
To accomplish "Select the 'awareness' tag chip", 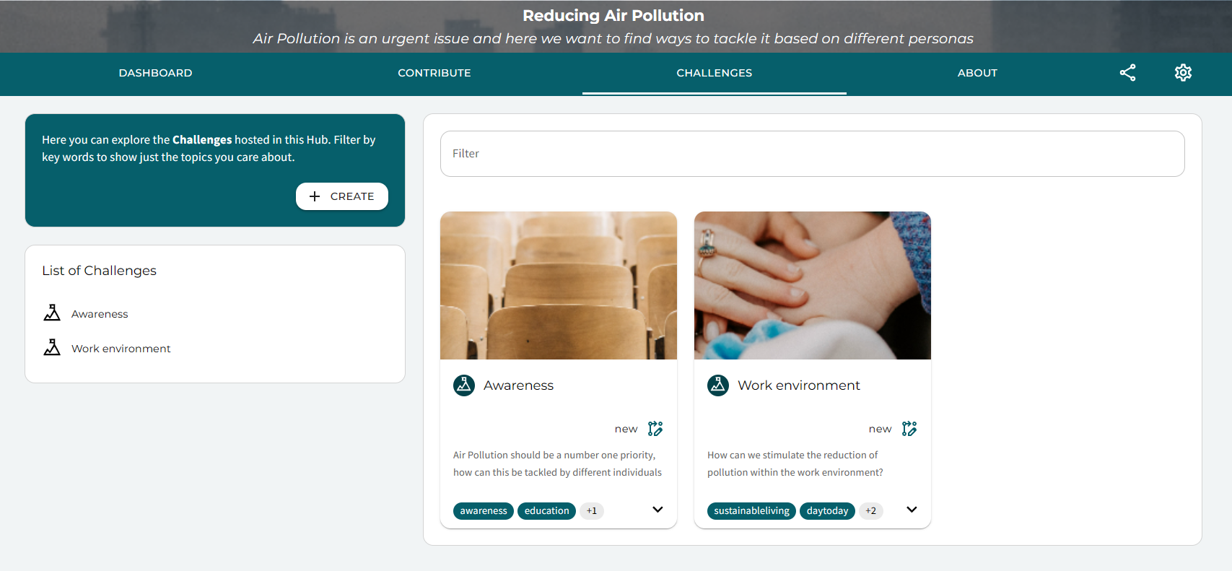I will [484, 511].
